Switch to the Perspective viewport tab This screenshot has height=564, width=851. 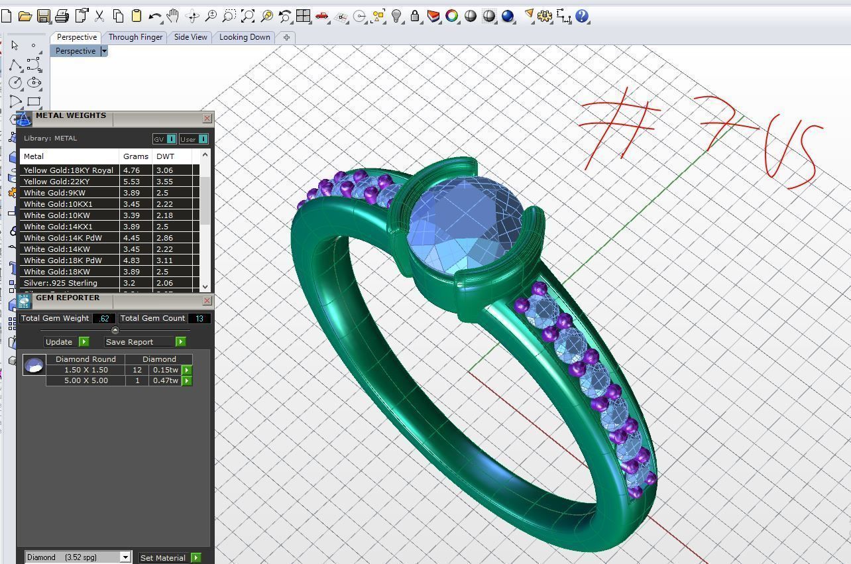coord(77,37)
